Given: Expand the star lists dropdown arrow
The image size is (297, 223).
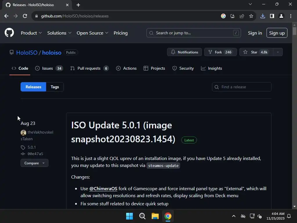Looking at the screenshot, I should pos(278,52).
